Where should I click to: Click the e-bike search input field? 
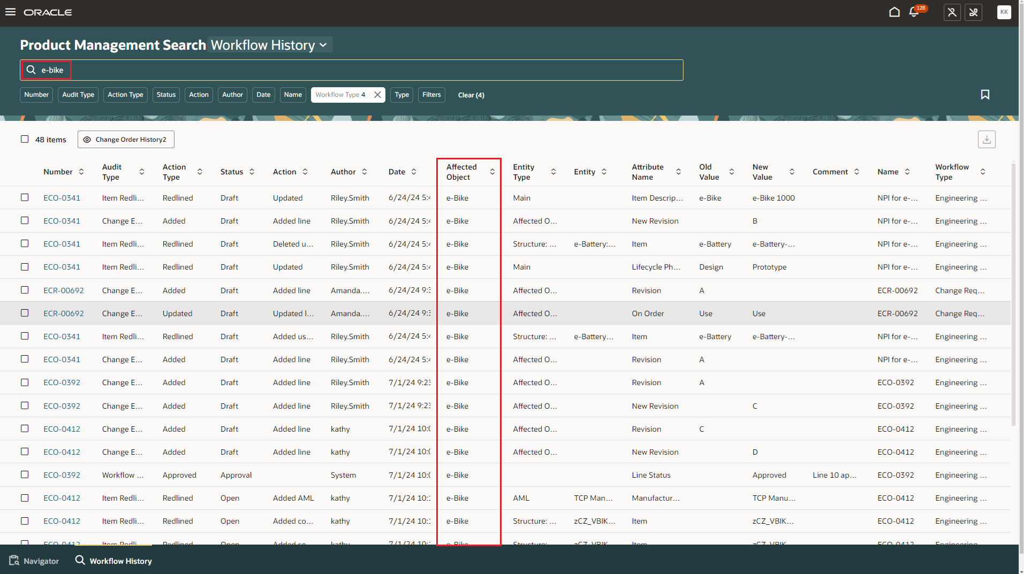click(351, 70)
